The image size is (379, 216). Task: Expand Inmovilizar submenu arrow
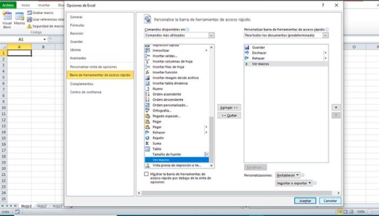[206, 50]
